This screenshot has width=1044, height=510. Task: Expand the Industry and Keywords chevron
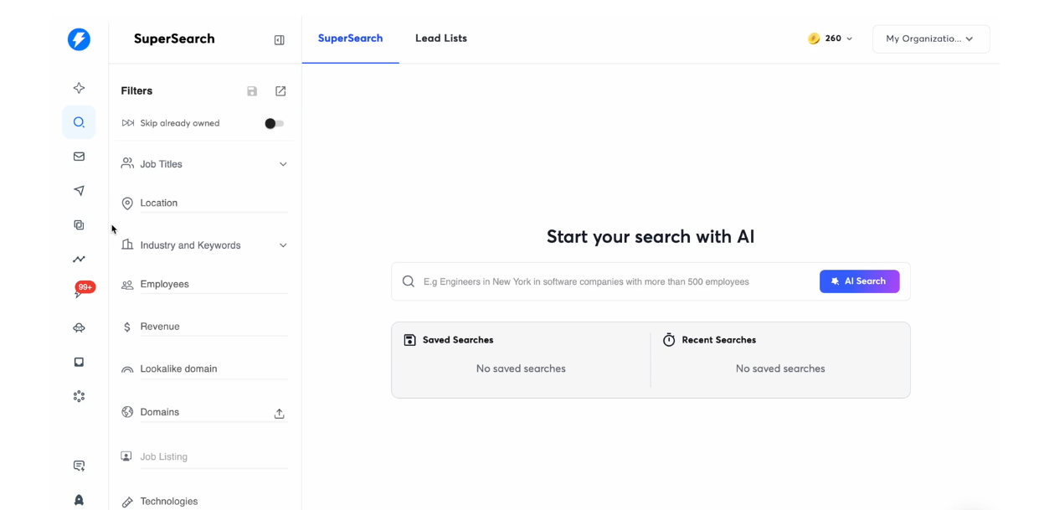point(283,245)
